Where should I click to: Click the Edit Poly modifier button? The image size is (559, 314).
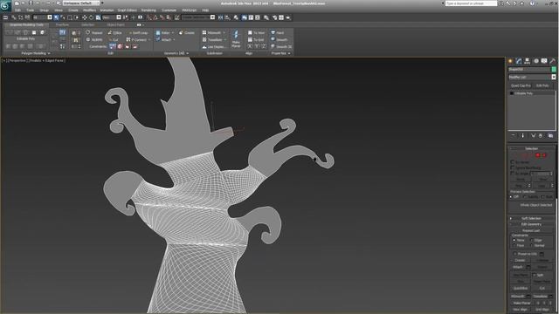[542, 85]
